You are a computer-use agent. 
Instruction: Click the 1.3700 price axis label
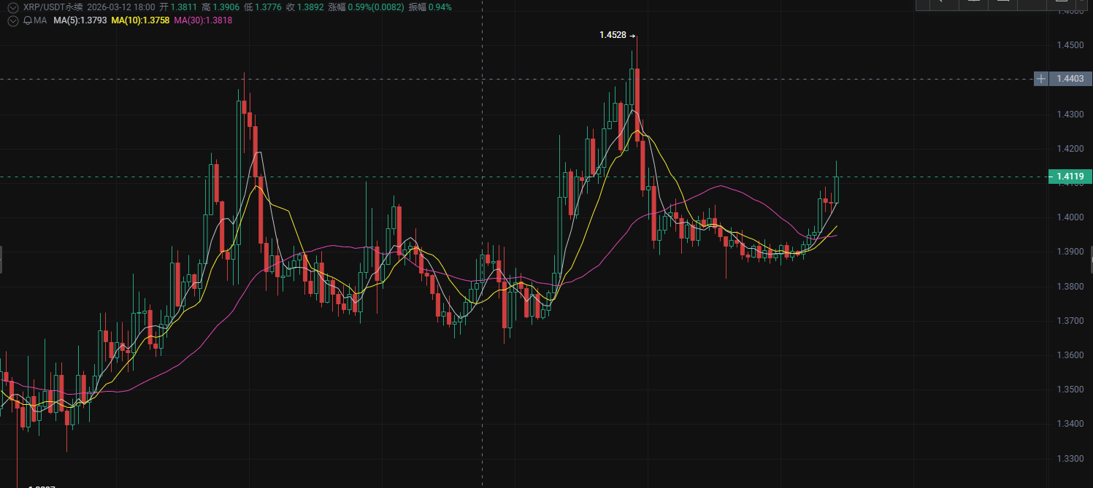tap(1070, 321)
